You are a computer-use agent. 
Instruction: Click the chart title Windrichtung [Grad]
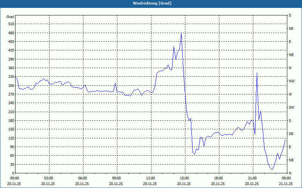coord(152,3)
